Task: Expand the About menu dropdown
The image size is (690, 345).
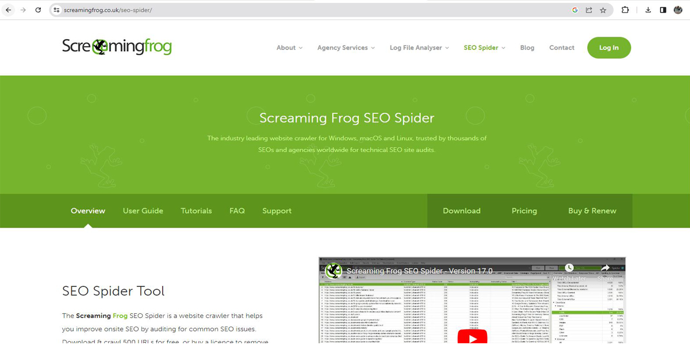Action: pos(289,48)
